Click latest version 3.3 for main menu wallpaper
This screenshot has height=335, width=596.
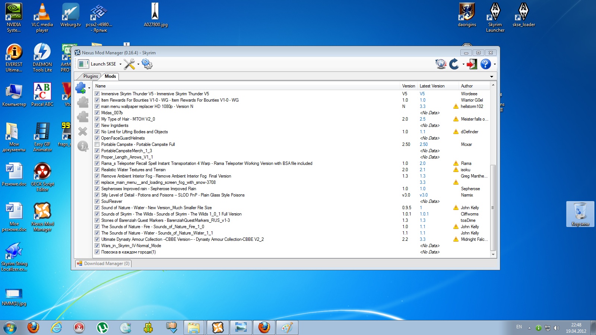422,106
